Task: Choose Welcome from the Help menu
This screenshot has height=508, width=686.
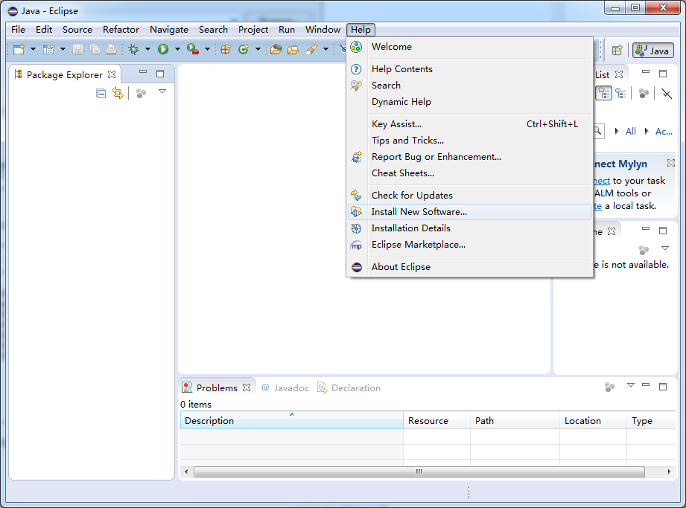Action: (470, 47)
